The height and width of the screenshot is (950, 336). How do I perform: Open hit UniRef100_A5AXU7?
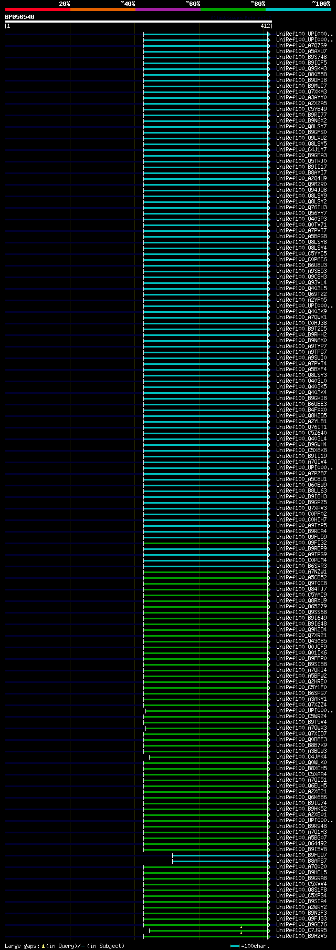pyautogui.click(x=301, y=52)
